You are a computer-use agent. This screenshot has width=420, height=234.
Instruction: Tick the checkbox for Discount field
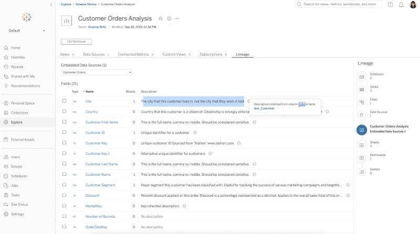click(x=64, y=196)
